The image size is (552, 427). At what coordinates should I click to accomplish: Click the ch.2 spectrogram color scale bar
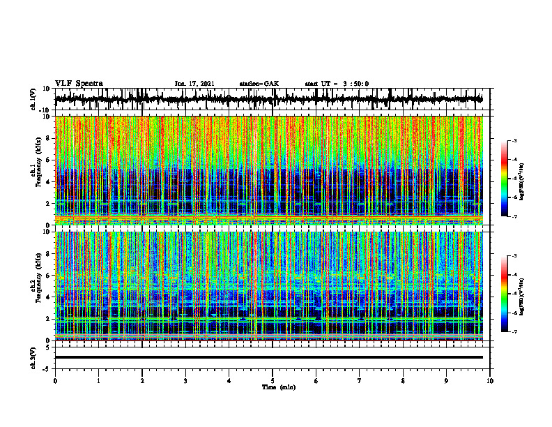(x=504, y=294)
